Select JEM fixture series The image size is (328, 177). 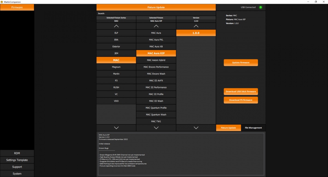(116, 53)
